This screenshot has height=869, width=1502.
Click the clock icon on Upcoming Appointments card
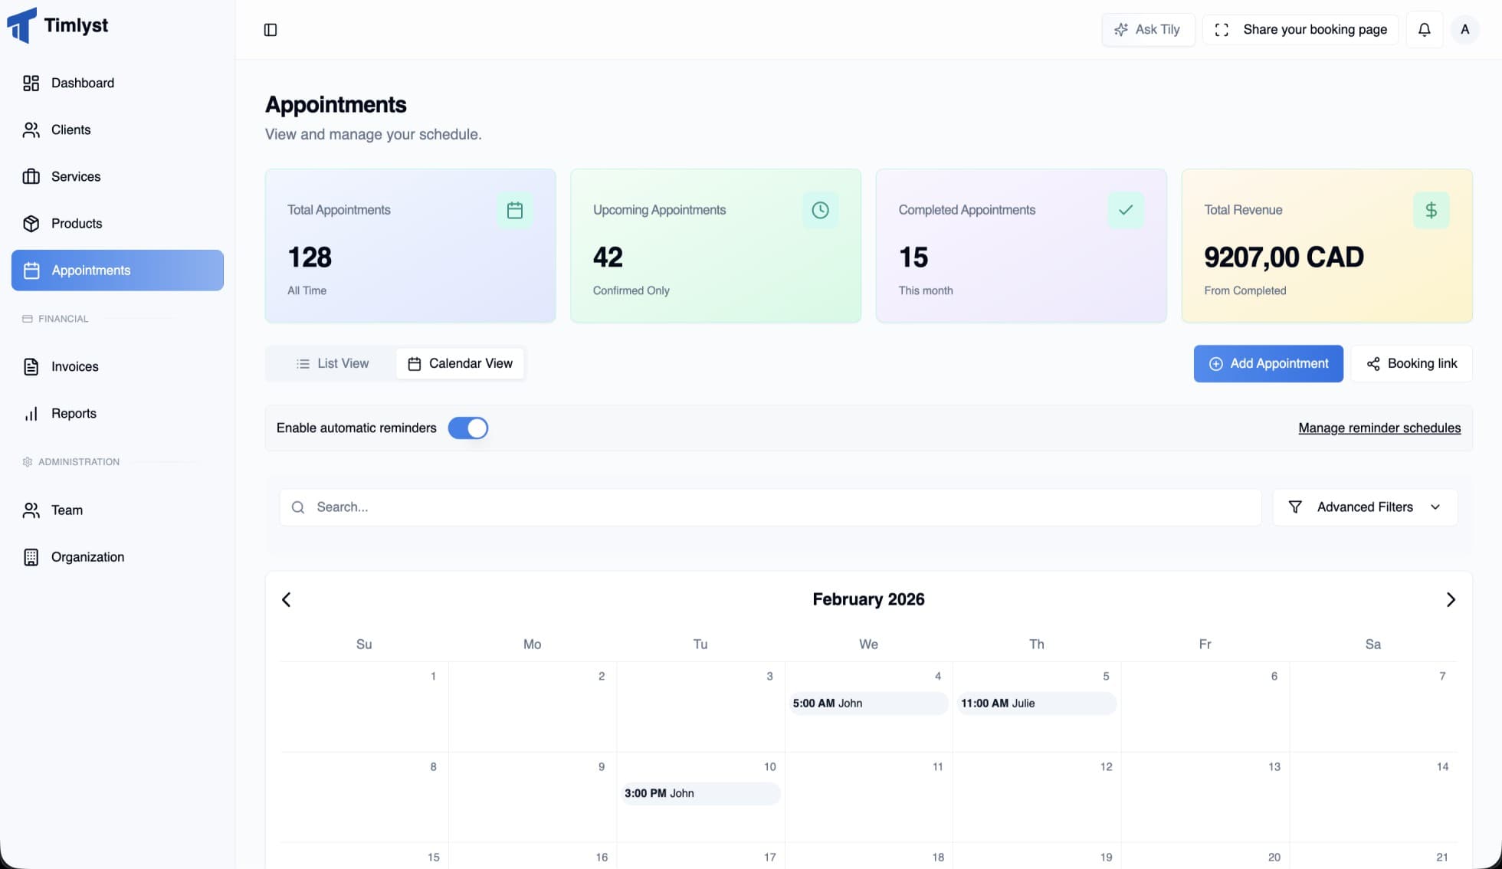click(820, 210)
